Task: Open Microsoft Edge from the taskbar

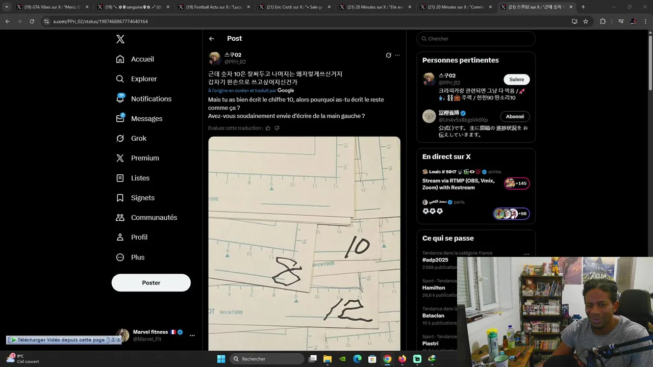Action: click(x=358, y=359)
